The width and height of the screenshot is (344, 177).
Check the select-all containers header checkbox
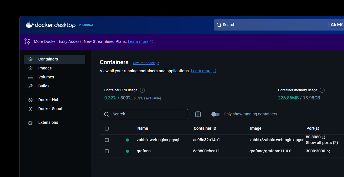point(107,129)
